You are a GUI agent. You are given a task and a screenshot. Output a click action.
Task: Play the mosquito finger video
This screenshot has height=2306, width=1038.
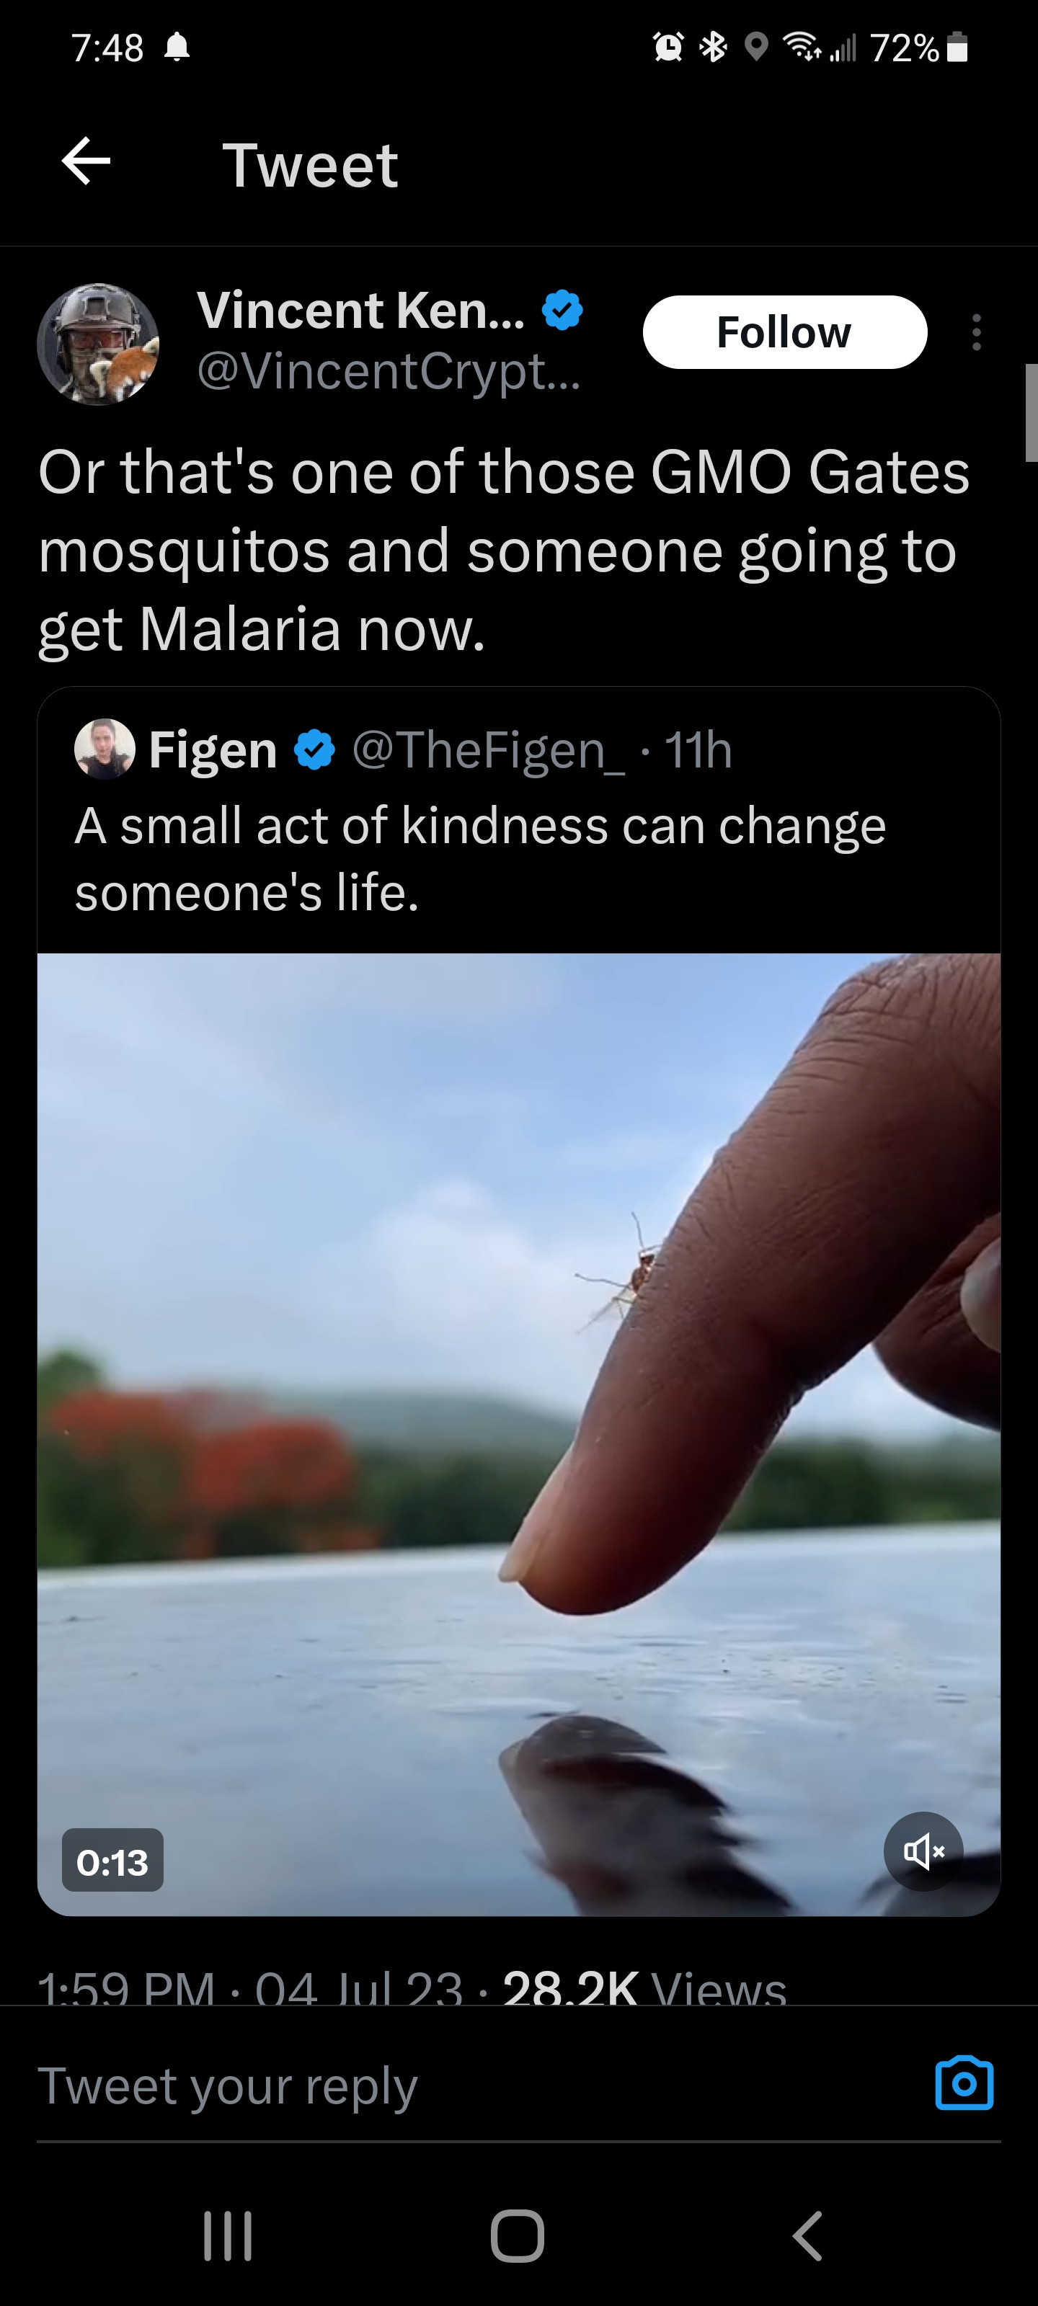(518, 1433)
